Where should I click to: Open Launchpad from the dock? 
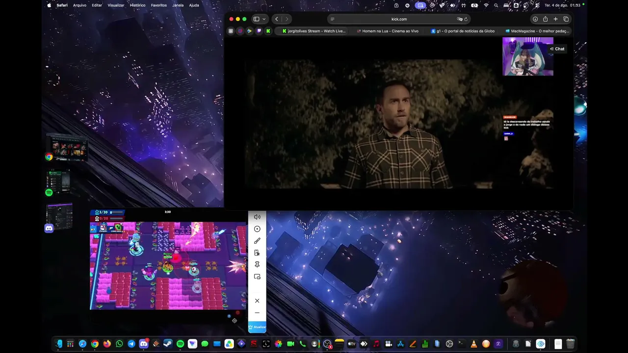(70, 344)
